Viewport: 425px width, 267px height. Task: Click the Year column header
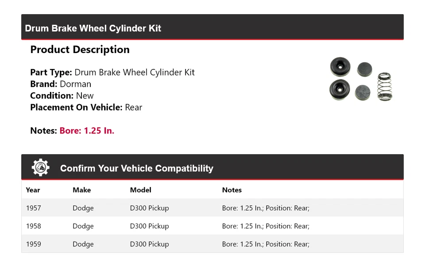(x=33, y=190)
